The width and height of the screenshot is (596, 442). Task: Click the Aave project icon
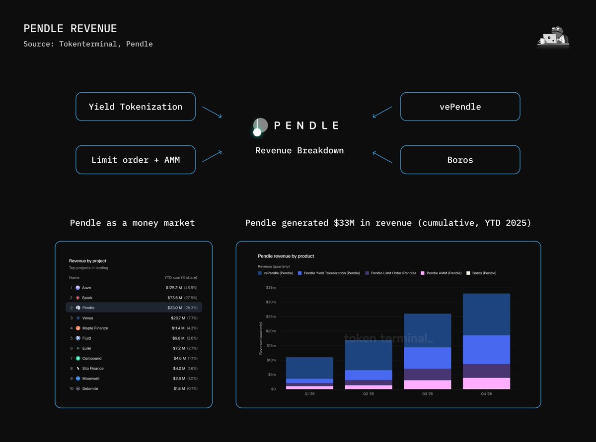click(78, 288)
